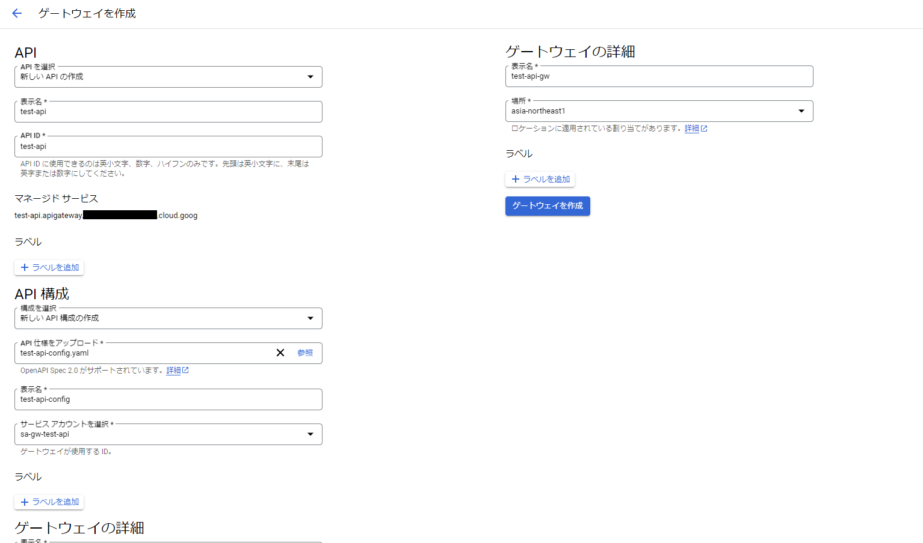Add a label under the API section

coord(49,267)
